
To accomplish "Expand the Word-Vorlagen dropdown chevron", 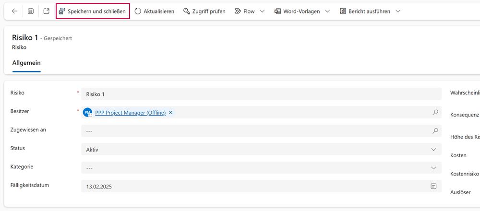I will 327,11.
